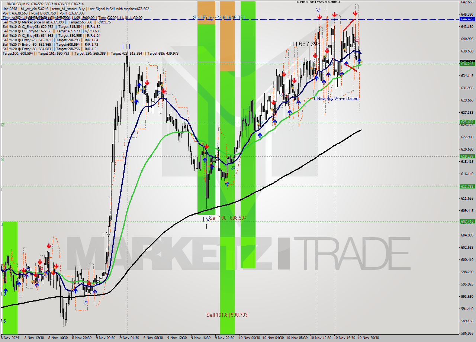This screenshot has height=342, width=476.
Task: Click the 'Point A:638.563' info line
Action: coord(44,13)
